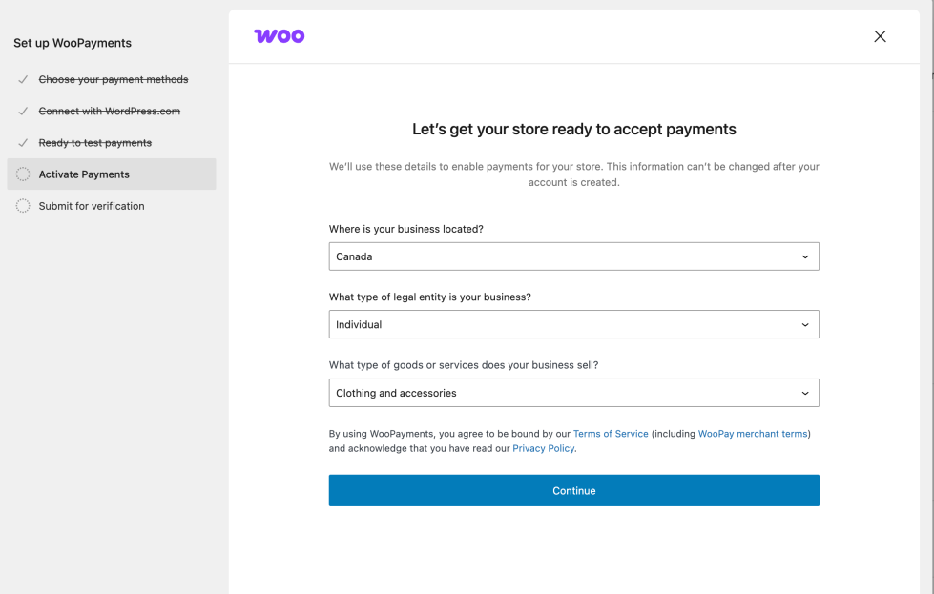Go to the Choose your payment methods step

(x=114, y=80)
